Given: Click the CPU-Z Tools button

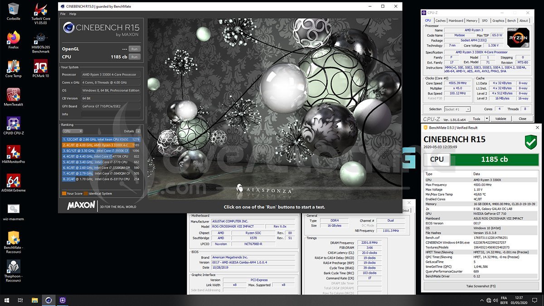Looking at the screenshot, I should [x=476, y=119].
